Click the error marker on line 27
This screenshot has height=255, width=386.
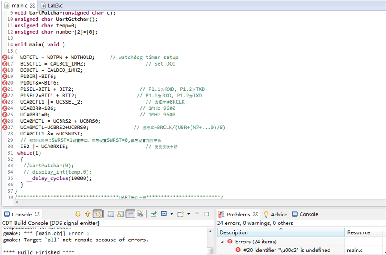[x=4, y=127]
